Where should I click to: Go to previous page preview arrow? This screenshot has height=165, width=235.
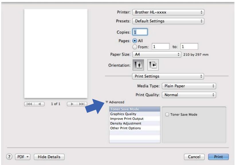click(x=40, y=104)
